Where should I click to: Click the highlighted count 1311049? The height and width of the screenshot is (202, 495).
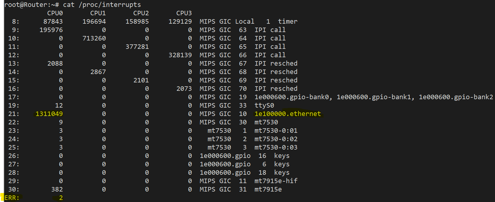(49, 114)
